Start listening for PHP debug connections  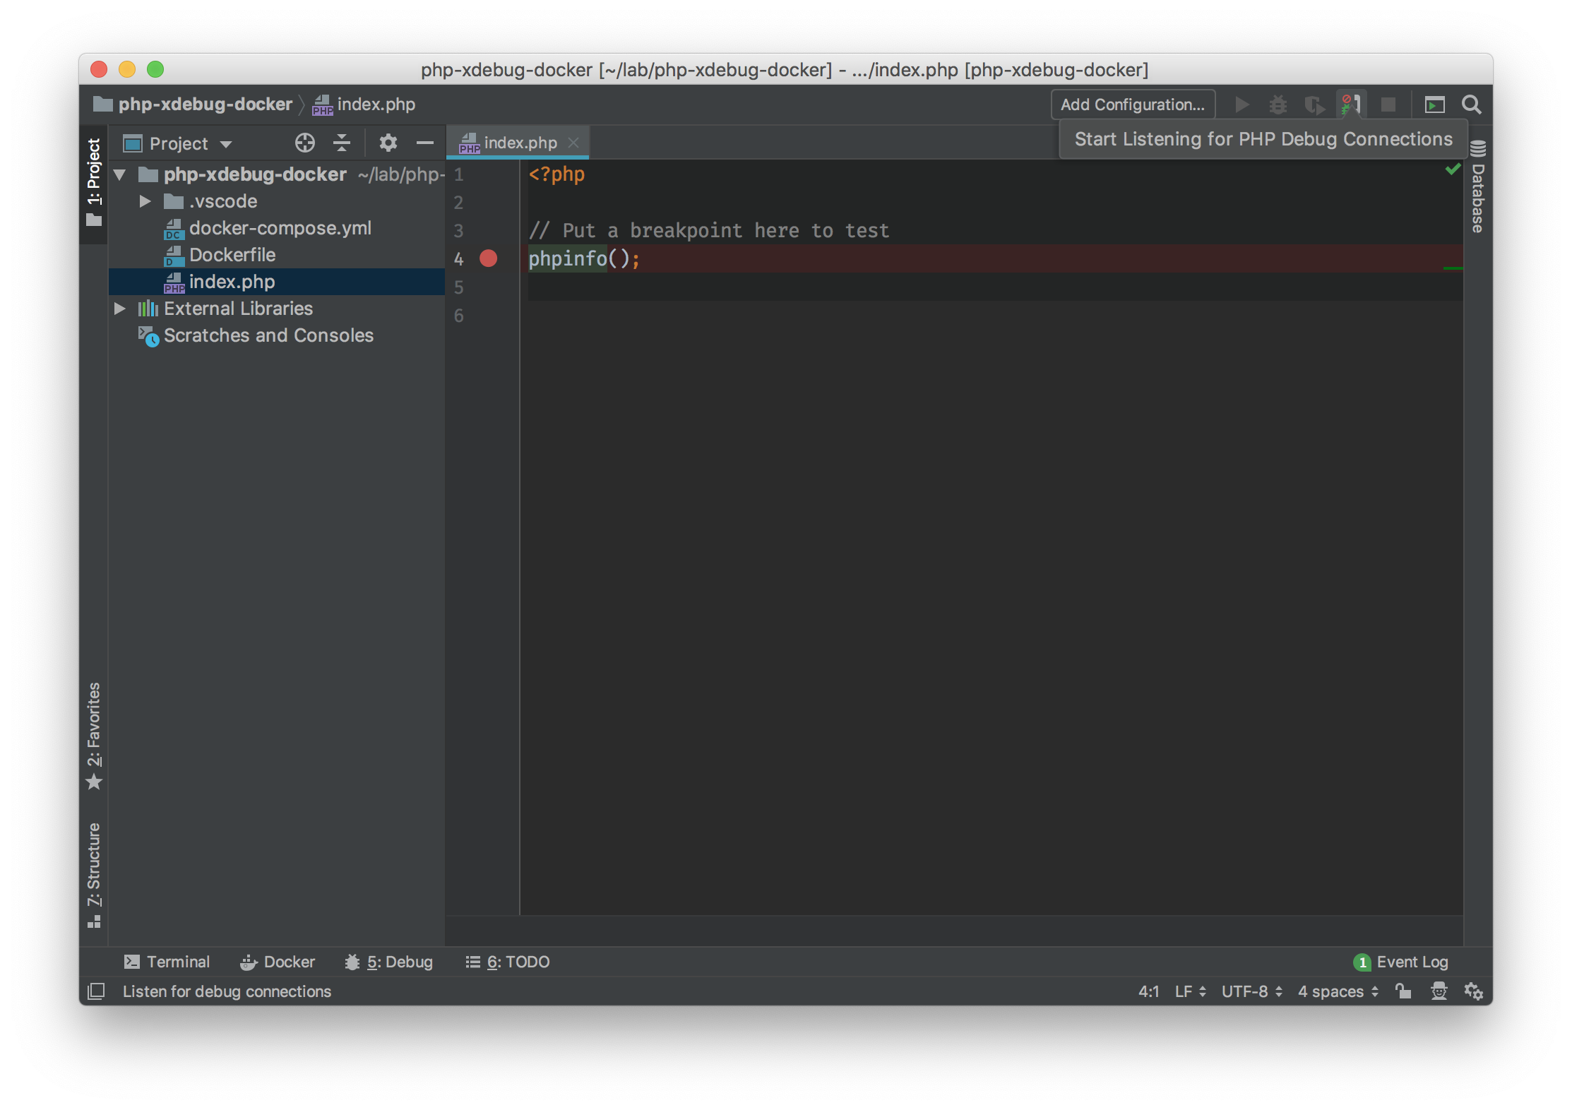point(1350,105)
